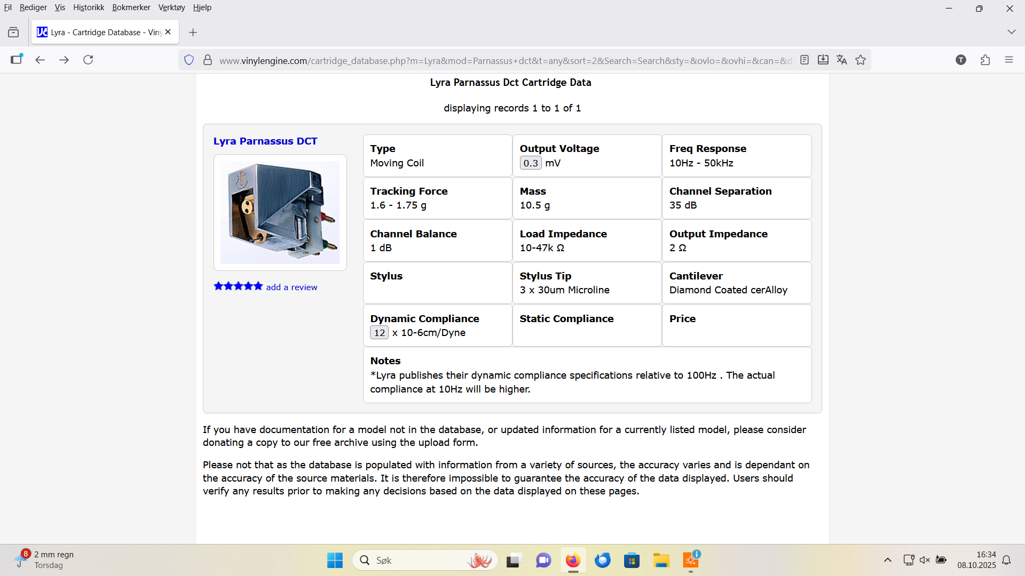Viewport: 1025px width, 576px height.
Task: Click the account avatar icon in the toolbar
Action: pos(961,60)
